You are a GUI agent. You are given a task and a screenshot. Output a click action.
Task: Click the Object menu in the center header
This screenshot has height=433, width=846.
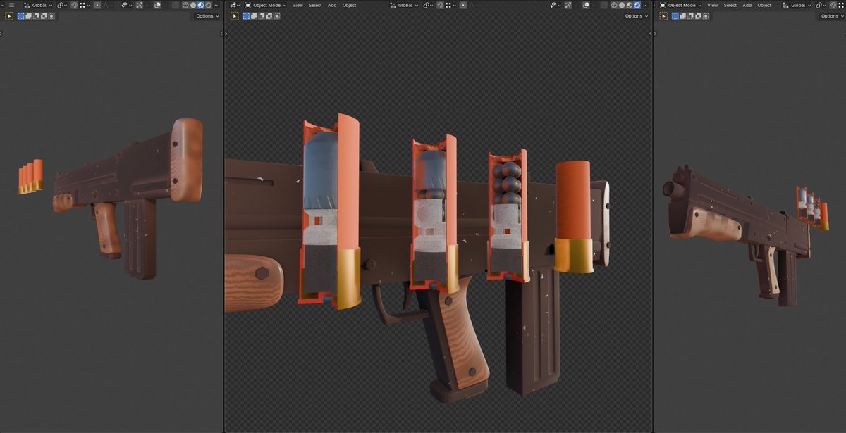[348, 5]
